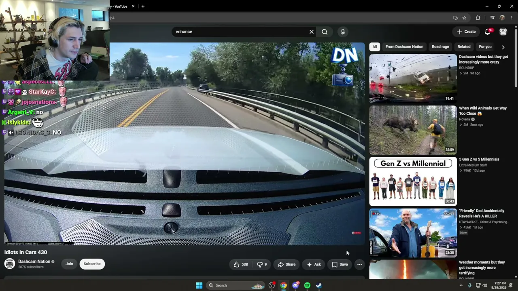Open the DN channel watermark in video
The image size is (518, 291).
click(344, 66)
